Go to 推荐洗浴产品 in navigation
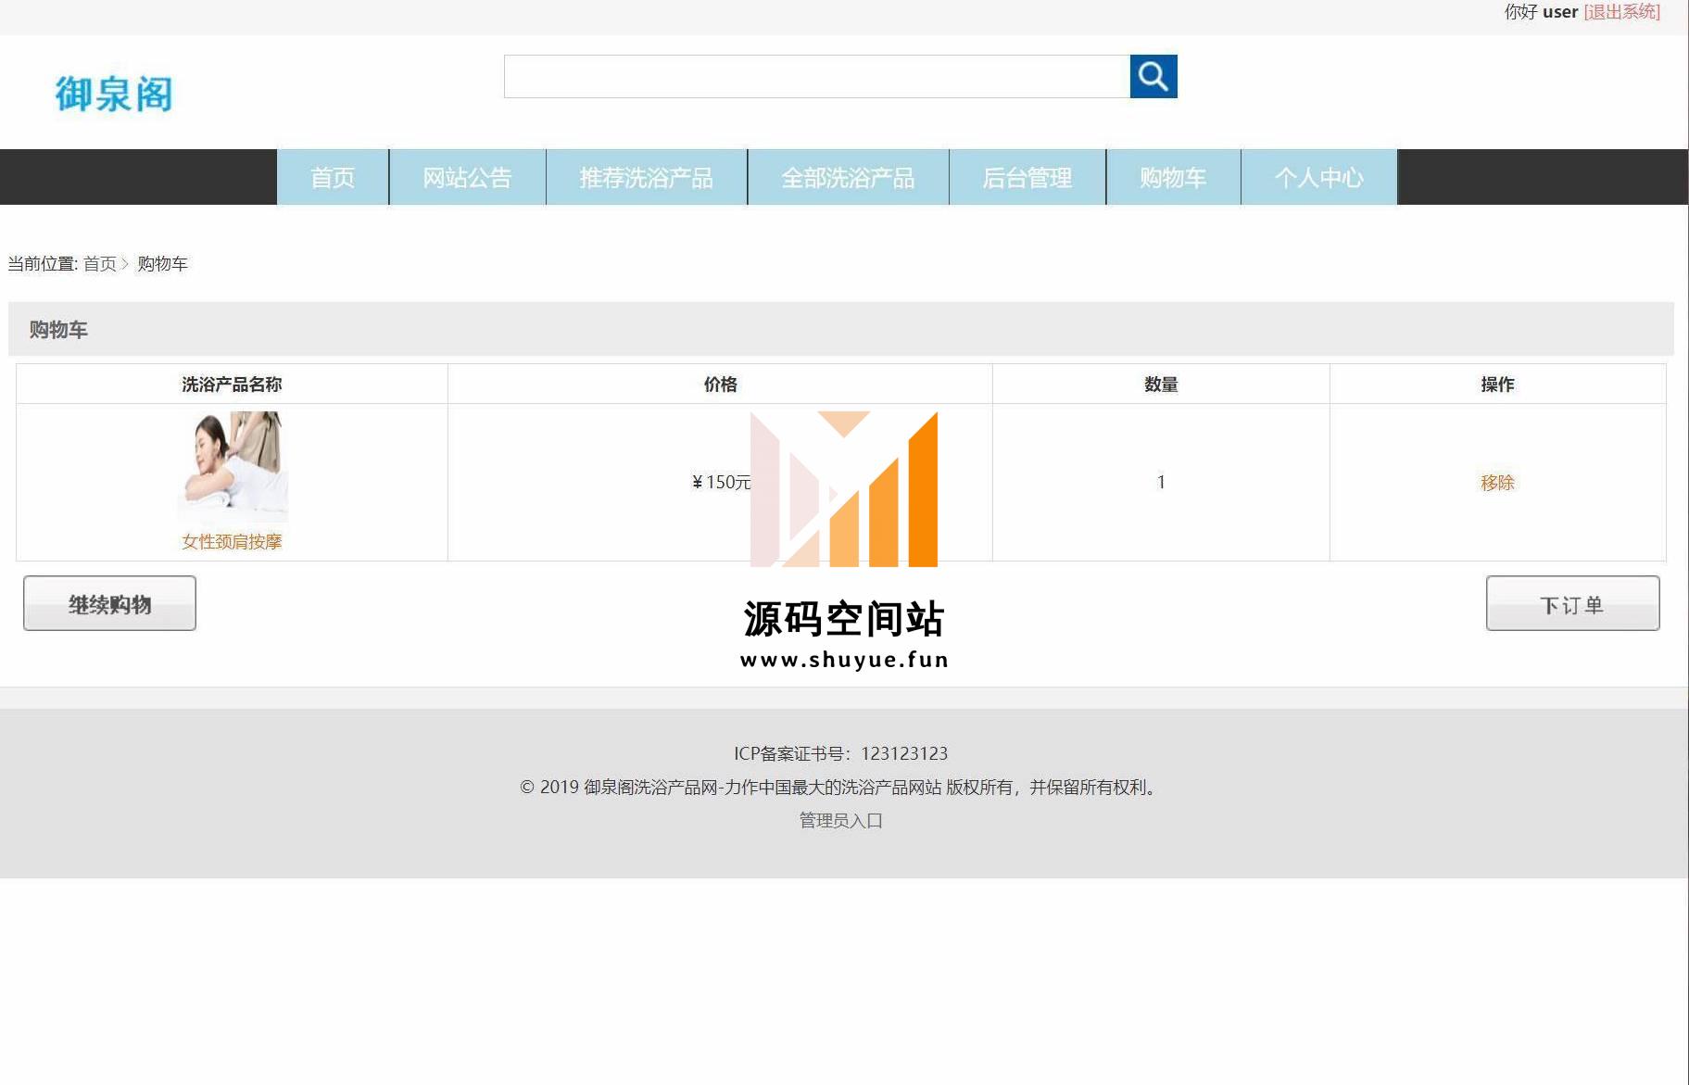The image size is (1689, 1085). pyautogui.click(x=647, y=177)
